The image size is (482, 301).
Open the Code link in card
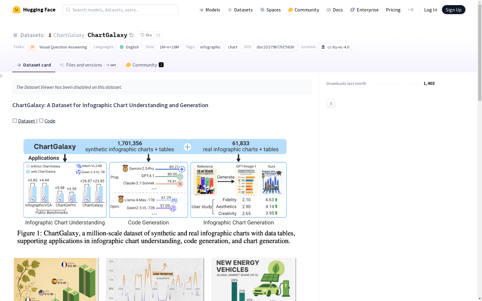click(50, 121)
